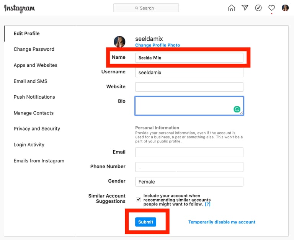Viewport: 294px width, 240px height.
Task: Click the Change Profile Photo link
Action: point(157,45)
